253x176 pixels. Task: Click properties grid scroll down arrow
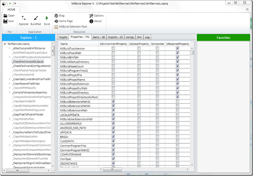[x=192, y=165]
